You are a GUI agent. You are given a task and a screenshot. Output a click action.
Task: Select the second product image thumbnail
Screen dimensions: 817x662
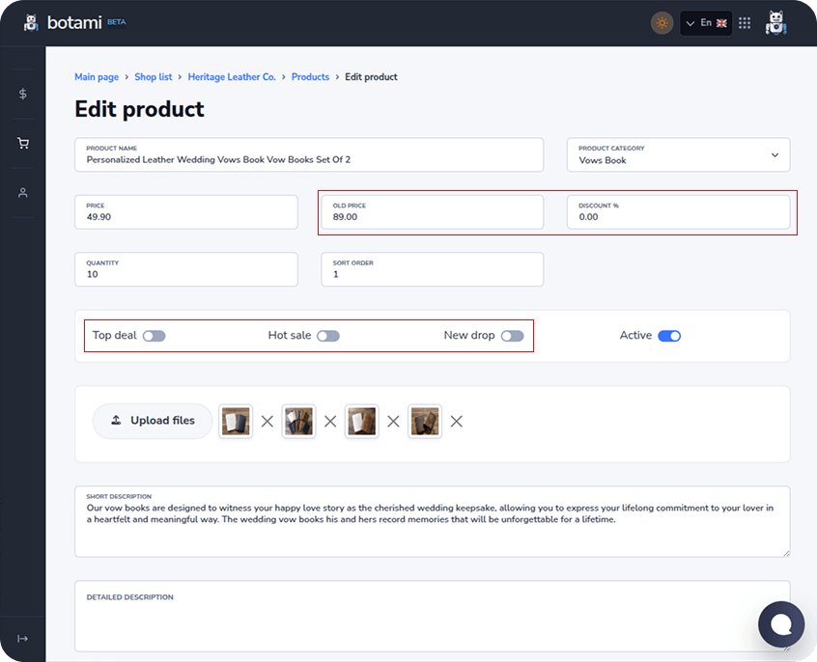(298, 422)
